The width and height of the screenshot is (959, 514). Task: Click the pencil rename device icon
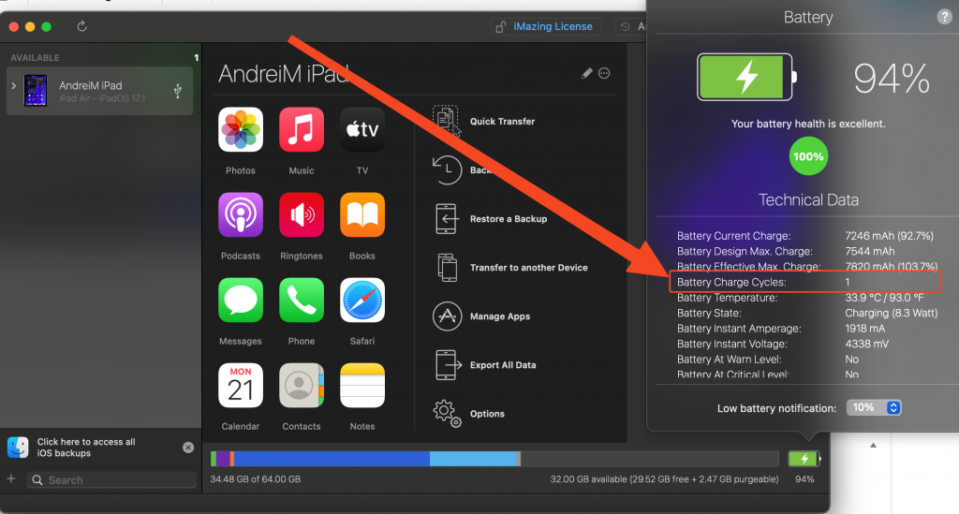coord(586,73)
